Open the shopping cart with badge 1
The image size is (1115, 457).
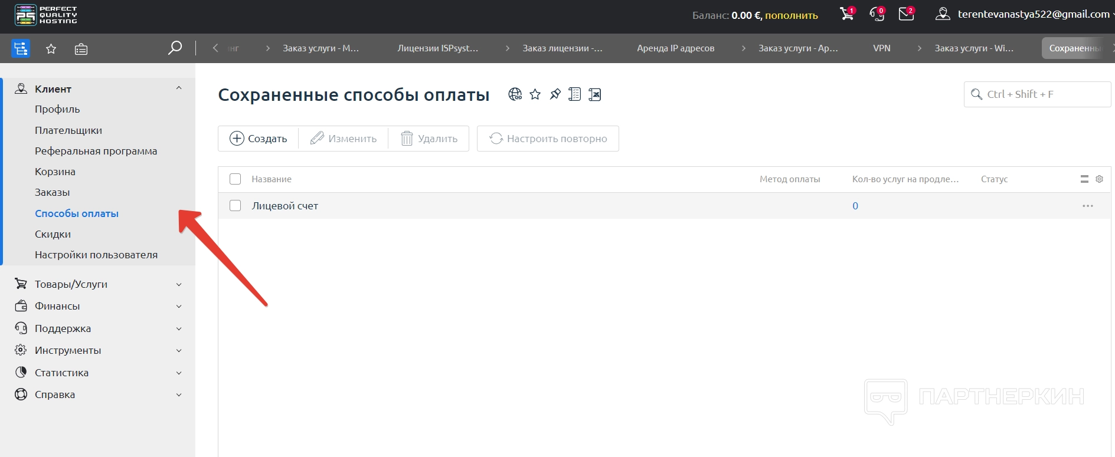[848, 14]
